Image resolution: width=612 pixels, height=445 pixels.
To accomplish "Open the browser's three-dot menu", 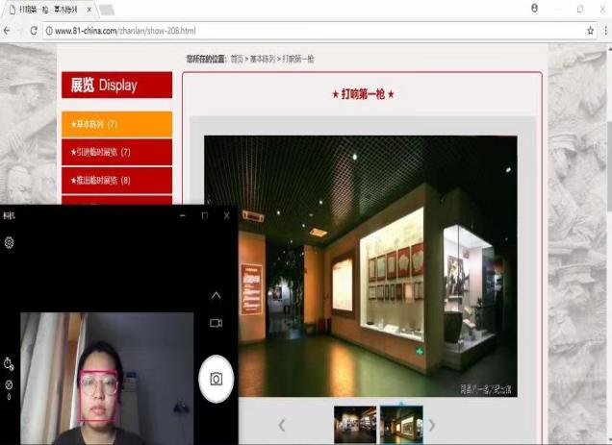I will 605,31.
